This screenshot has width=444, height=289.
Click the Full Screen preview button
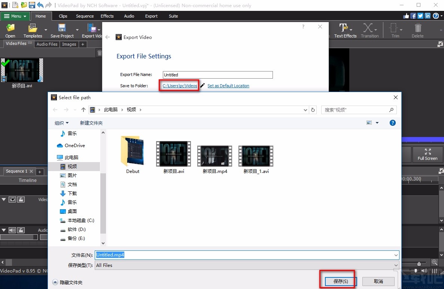[427, 154]
